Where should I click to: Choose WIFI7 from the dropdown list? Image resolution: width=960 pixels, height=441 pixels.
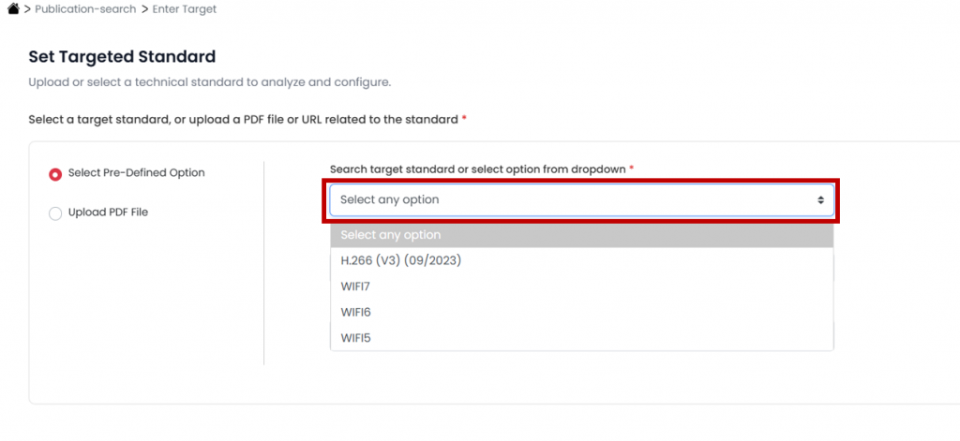click(356, 286)
